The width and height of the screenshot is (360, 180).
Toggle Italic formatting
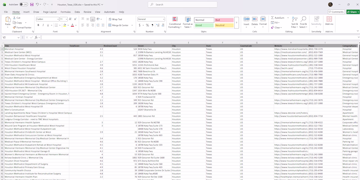(x=43, y=25)
